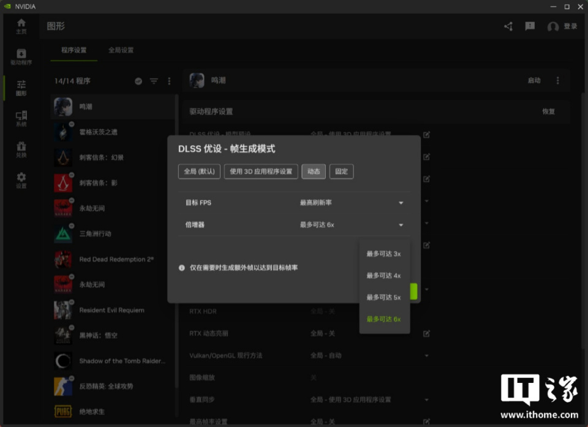Open the three-dot menu above the game list
The height and width of the screenshot is (427, 588).
click(169, 80)
